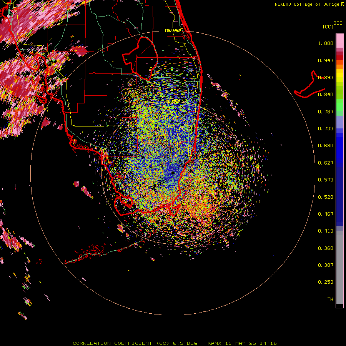Image resolution: width=346 pixels, height=346 pixels.
Task: Click the 0.627 scale value
Action: click(x=326, y=163)
